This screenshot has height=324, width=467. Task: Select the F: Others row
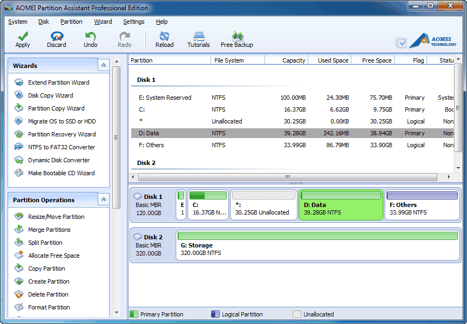(292, 145)
